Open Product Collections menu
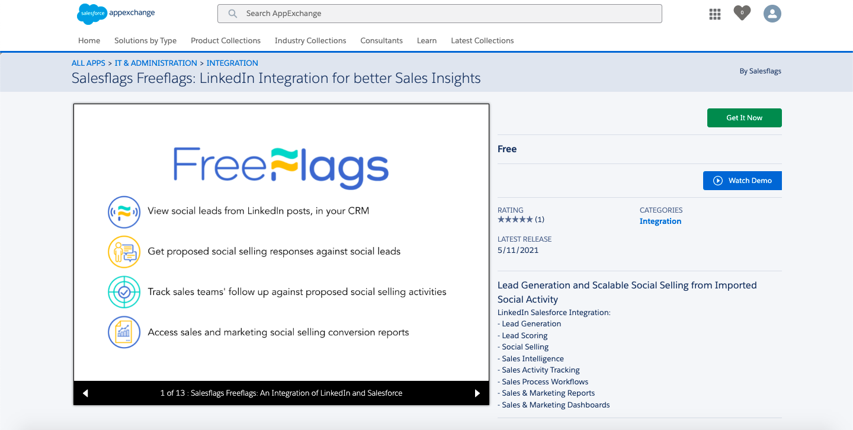This screenshot has width=853, height=430. [x=226, y=41]
